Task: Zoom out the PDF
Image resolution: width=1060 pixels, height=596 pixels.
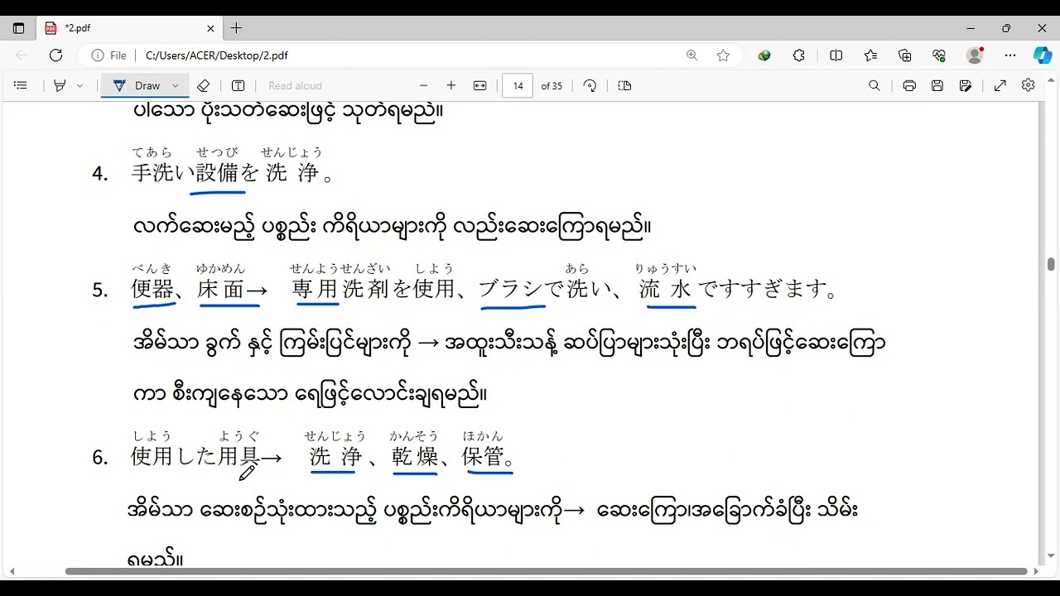Action: point(424,85)
